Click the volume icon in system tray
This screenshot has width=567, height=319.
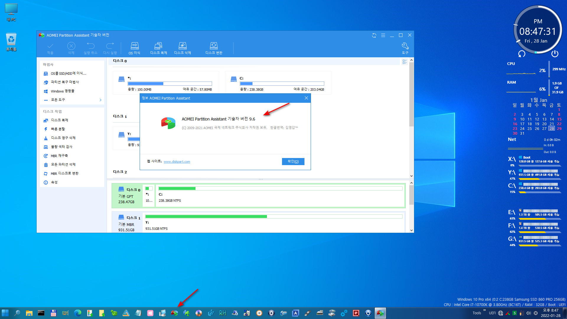529,313
